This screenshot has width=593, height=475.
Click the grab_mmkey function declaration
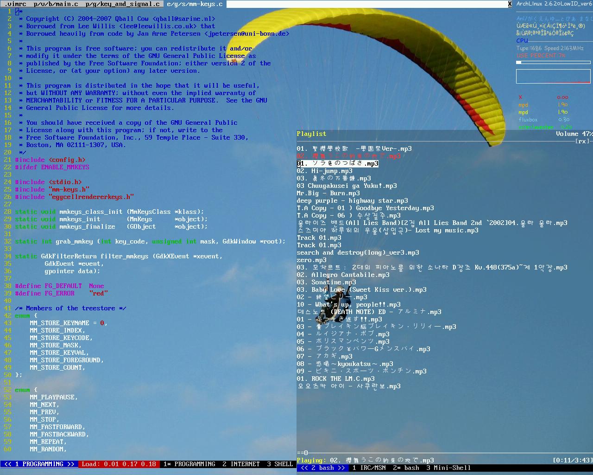coord(150,241)
